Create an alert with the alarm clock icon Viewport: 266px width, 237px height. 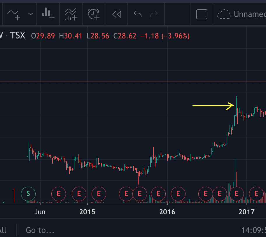tap(93, 14)
